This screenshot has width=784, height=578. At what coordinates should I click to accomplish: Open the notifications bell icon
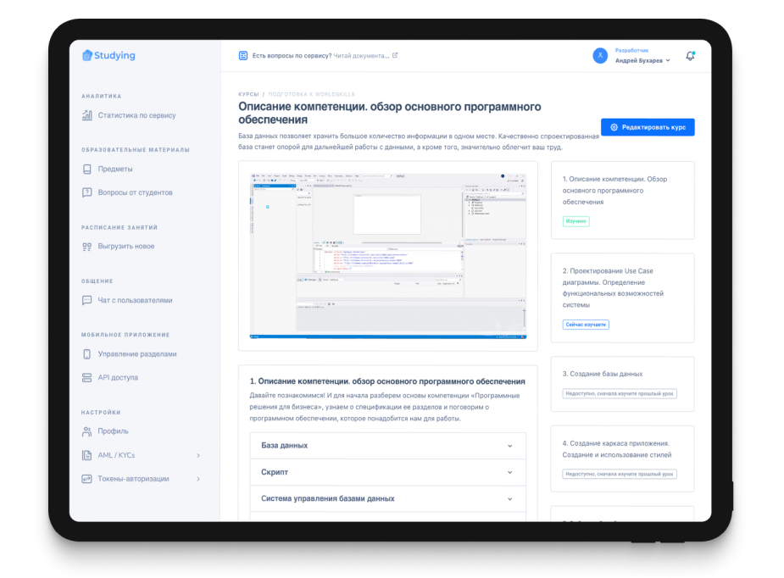[690, 56]
